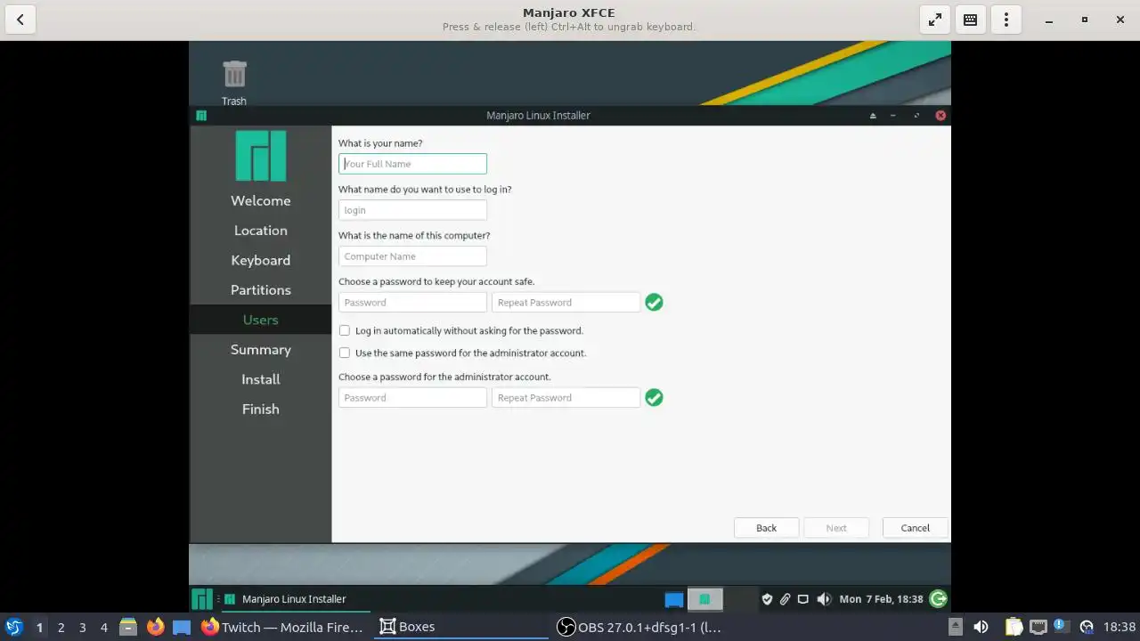Go to the Welcome step in the sidebar
Viewport: 1140px width, 641px height.
pyautogui.click(x=261, y=200)
